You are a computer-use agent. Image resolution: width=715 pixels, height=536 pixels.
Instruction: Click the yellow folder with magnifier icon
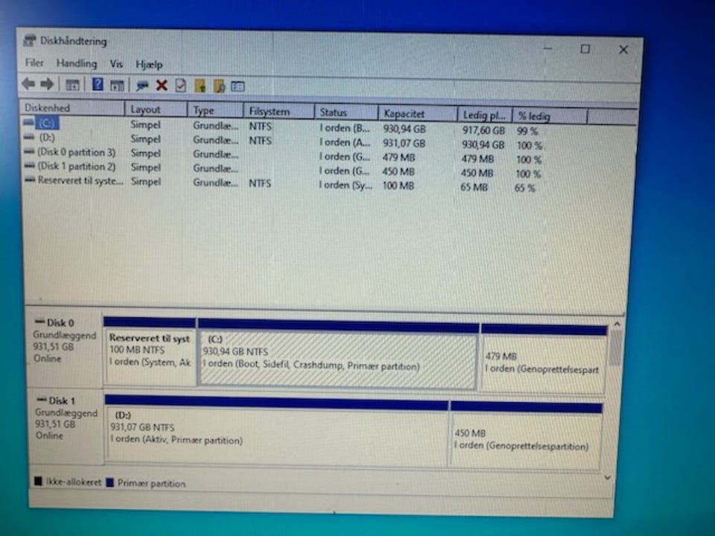pyautogui.click(x=219, y=86)
